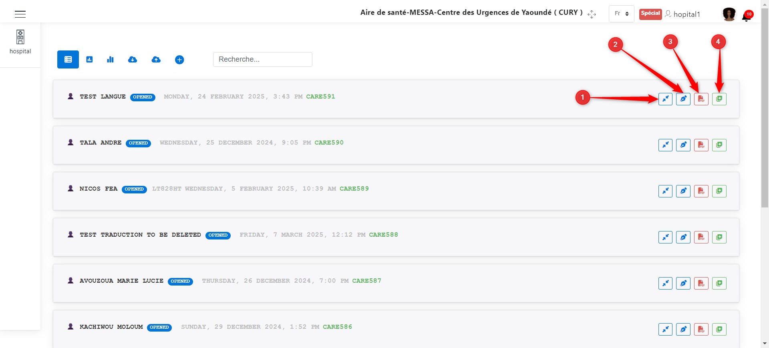The height and width of the screenshot is (348, 769).
Task: Click the CARE587 reference code
Action: coord(366,281)
